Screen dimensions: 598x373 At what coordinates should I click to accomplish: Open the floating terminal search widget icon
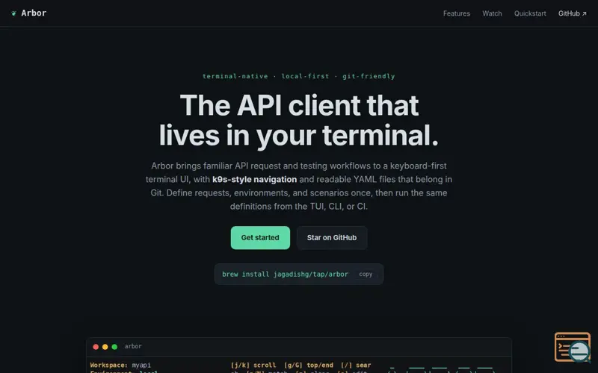click(573, 347)
